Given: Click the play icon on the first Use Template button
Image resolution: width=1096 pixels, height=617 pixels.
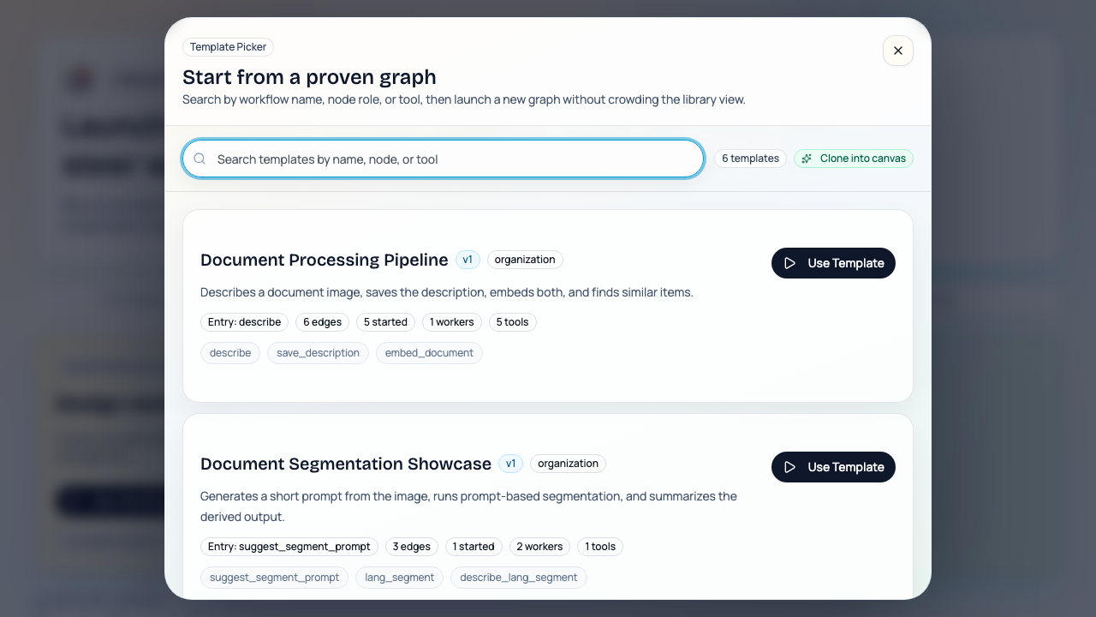Looking at the screenshot, I should click(790, 263).
